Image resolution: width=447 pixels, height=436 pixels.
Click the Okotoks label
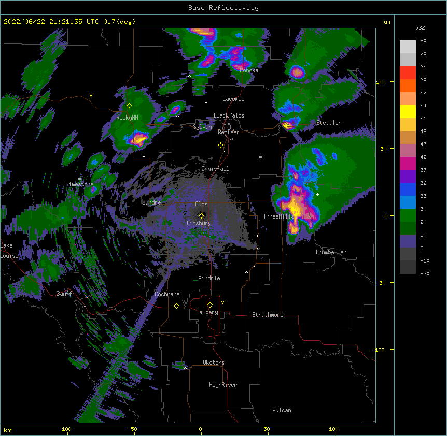(x=214, y=362)
